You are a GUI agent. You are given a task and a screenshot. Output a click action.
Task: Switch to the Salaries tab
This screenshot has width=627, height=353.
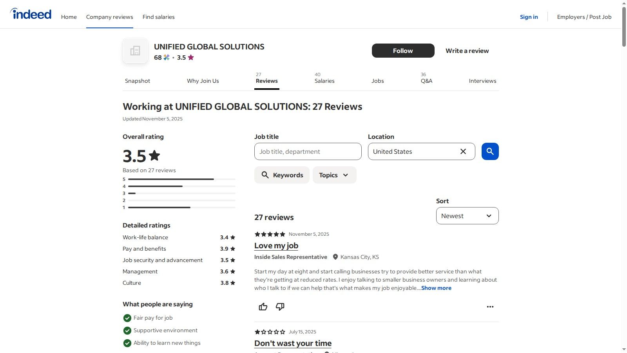324,80
